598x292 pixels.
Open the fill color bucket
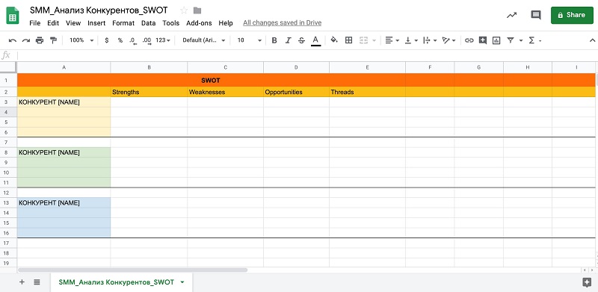click(x=334, y=40)
